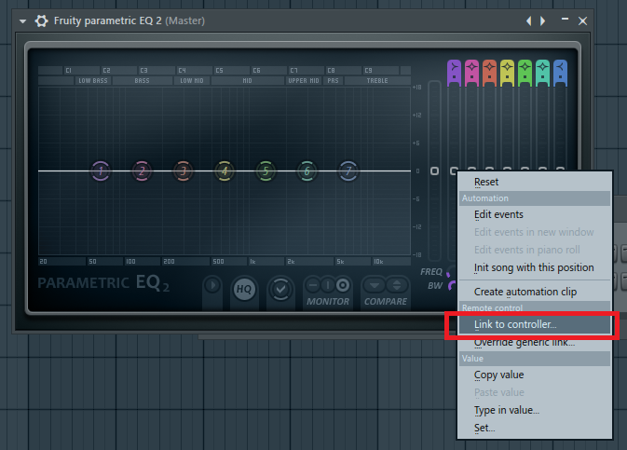Click the TREBLE frequency range label
The height and width of the screenshot is (450, 627).
[377, 81]
